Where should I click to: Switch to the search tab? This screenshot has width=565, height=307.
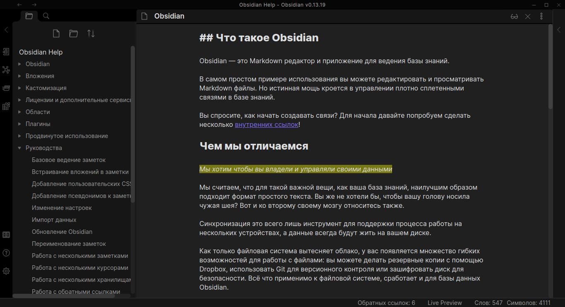click(46, 16)
